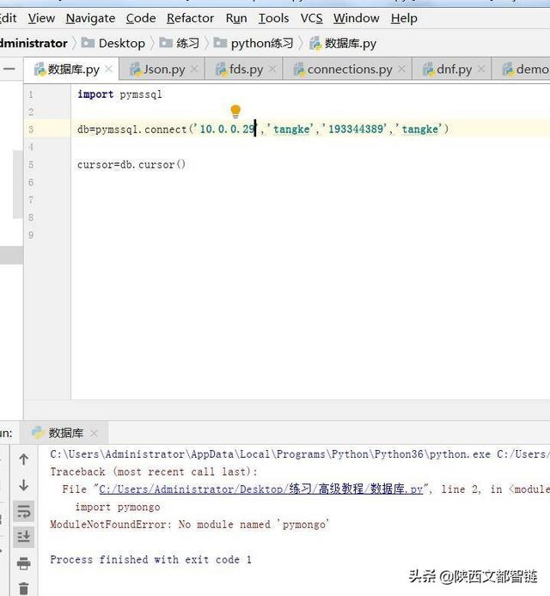Click the '10.0.0.29' string in code
Image resolution: width=550 pixels, height=596 pixels.
(x=227, y=129)
